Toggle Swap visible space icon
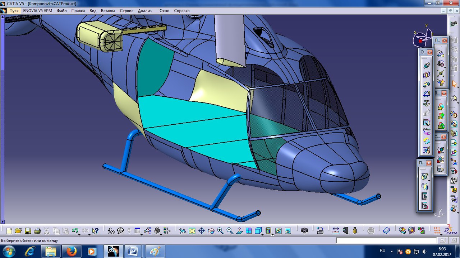Screen dimensions: 460x258 [x=287, y=231]
